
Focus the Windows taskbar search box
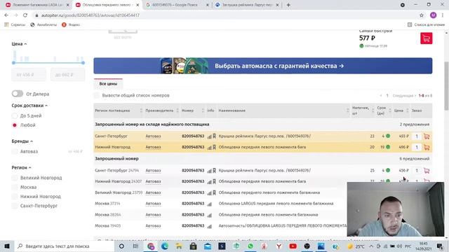coord(65,246)
